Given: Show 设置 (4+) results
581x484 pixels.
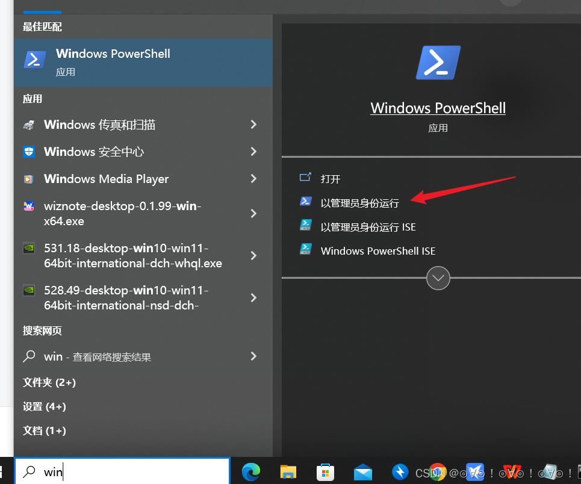Looking at the screenshot, I should coord(45,406).
